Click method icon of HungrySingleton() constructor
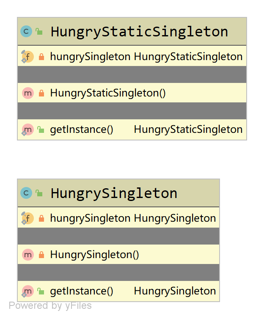264x319 pixels. [x=28, y=255]
